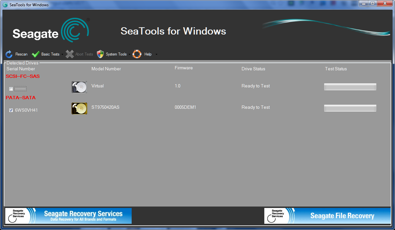Click the System Tools shield icon
The width and height of the screenshot is (395, 230).
click(100, 54)
